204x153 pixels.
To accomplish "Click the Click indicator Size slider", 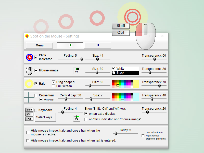I will 98,59.
